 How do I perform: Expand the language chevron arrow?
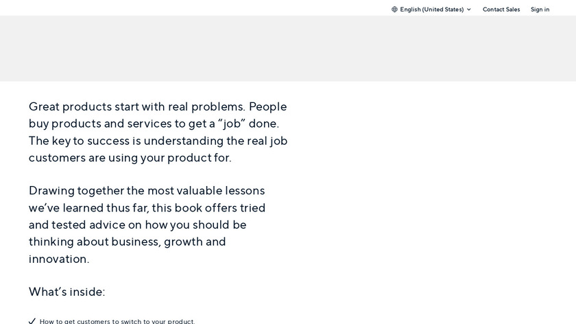click(x=469, y=10)
